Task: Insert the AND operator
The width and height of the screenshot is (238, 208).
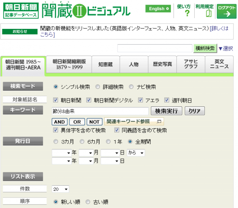Action: point(59,122)
